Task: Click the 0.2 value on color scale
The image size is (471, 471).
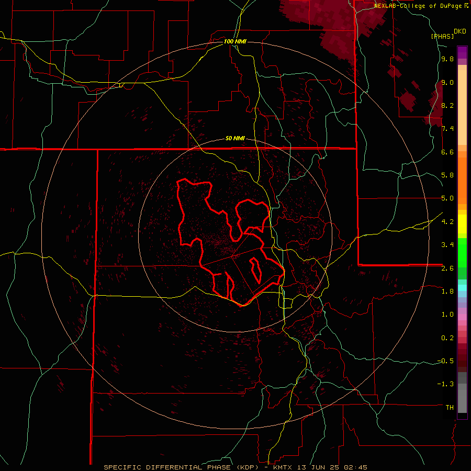Action: coord(447,338)
